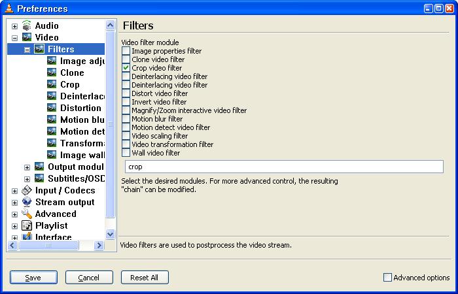Uncheck Crop video filter
This screenshot has width=458, height=294.
126,68
